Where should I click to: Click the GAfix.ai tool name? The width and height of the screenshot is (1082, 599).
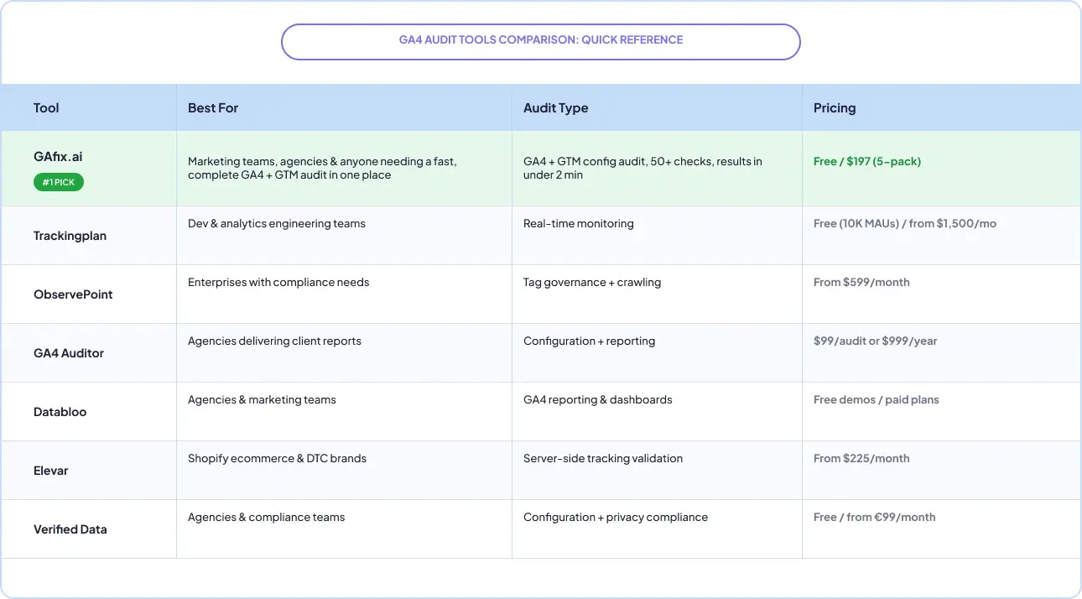[58, 157]
